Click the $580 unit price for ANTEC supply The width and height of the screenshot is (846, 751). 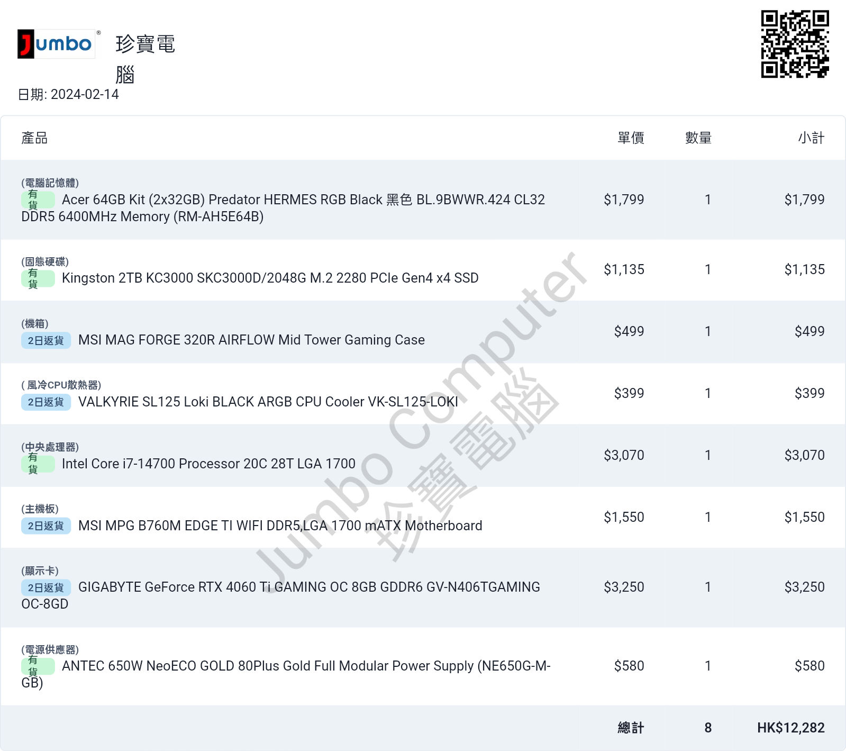point(629,666)
